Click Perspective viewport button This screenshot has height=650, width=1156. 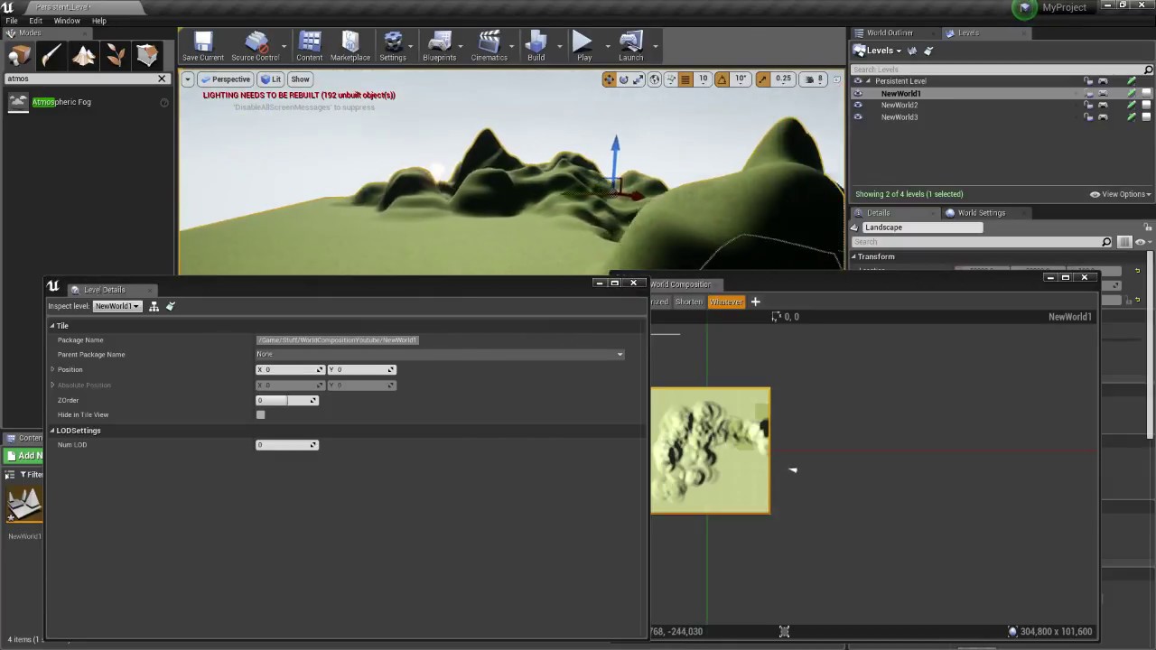pyautogui.click(x=225, y=79)
